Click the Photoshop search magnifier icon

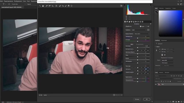pyautogui.click(x=178, y=4)
